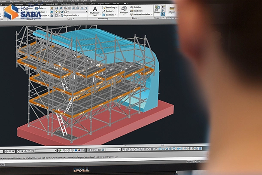This screenshot has width=262, height=175.
Task: Toggle the layer freeze sun icon
Action: tap(59, 12)
